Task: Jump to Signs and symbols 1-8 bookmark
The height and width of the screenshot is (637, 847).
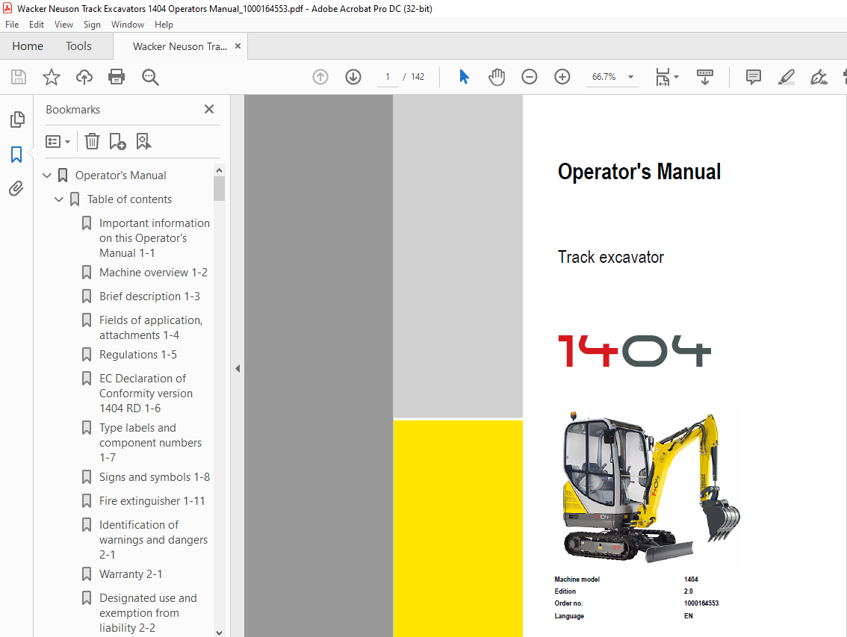Action: click(x=155, y=477)
